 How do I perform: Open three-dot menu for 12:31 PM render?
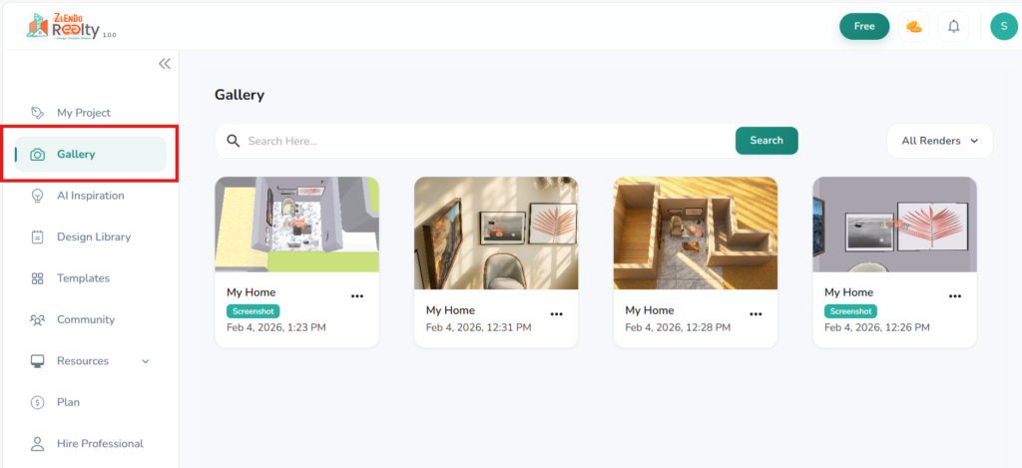pos(556,313)
